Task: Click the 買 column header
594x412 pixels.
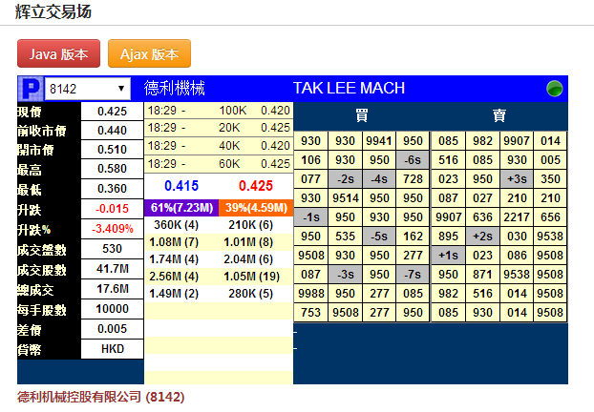Action: (362, 115)
